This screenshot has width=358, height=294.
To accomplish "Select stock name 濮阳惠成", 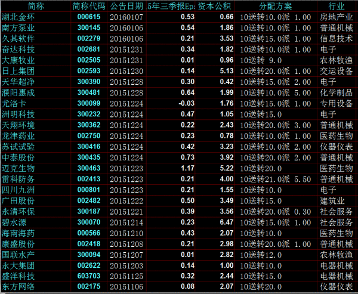I will [18, 92].
